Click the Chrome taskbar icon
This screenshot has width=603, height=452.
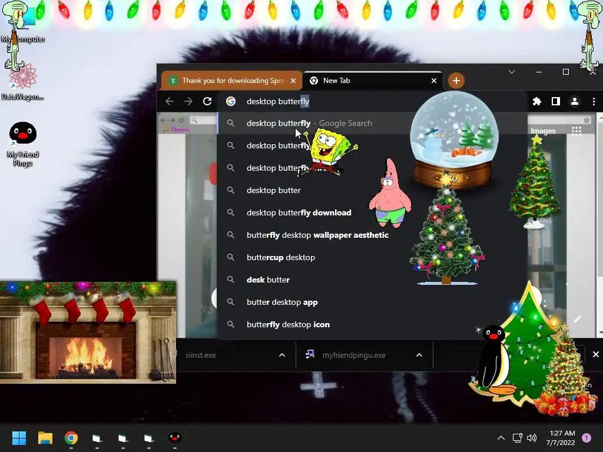tap(71, 438)
